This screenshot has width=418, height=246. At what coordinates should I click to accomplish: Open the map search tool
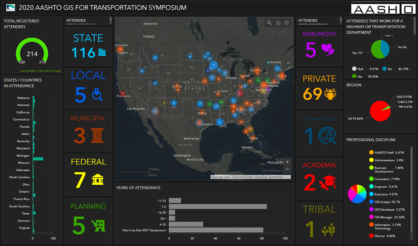click(x=269, y=23)
